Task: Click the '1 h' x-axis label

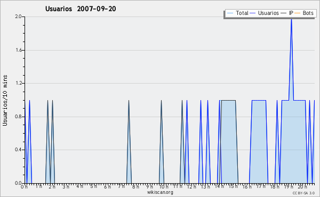Action: tap(39, 186)
